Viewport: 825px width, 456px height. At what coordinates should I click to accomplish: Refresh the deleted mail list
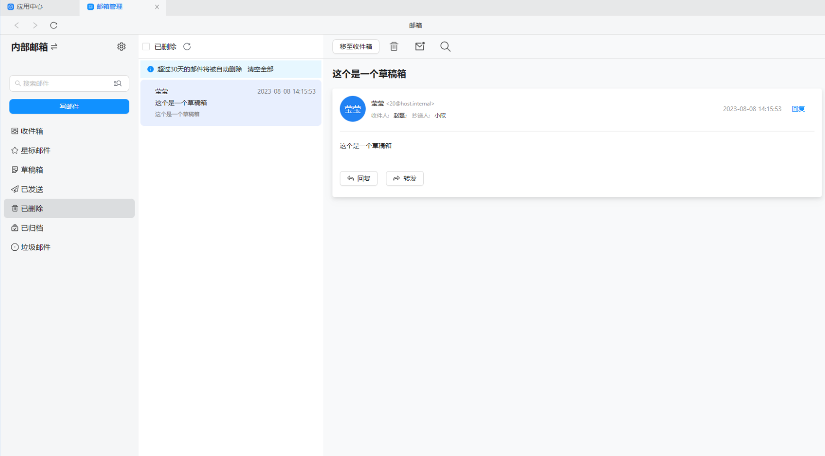[187, 46]
